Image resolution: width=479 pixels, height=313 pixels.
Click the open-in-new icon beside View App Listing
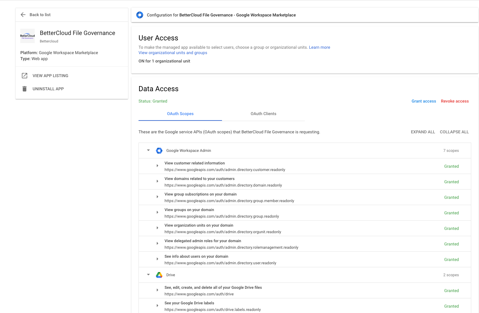[x=25, y=76]
